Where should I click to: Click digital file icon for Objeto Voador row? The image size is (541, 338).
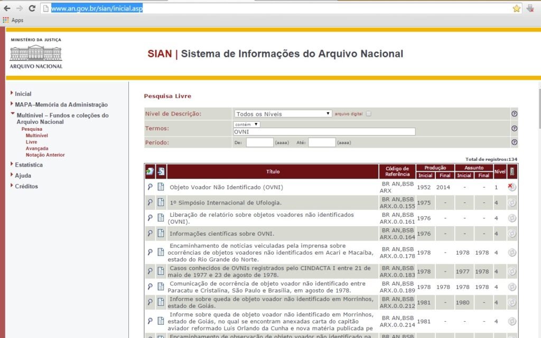511,187
